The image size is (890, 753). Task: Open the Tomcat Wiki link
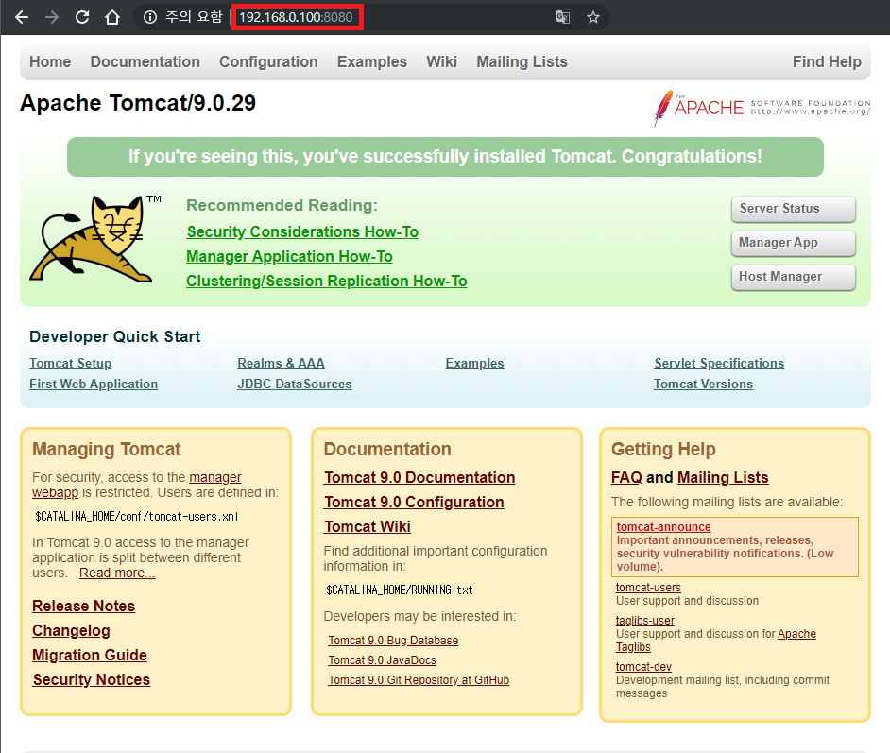[x=368, y=526]
